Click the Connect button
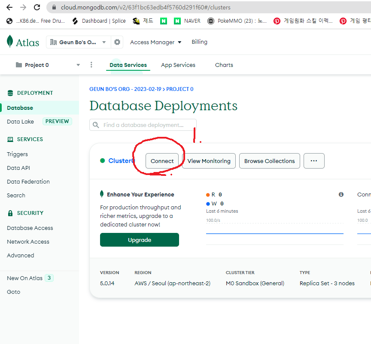Image resolution: width=371 pixels, height=344 pixels. (x=162, y=161)
